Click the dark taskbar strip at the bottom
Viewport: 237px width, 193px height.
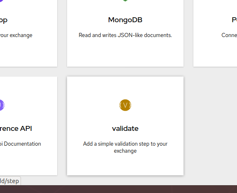point(118,189)
